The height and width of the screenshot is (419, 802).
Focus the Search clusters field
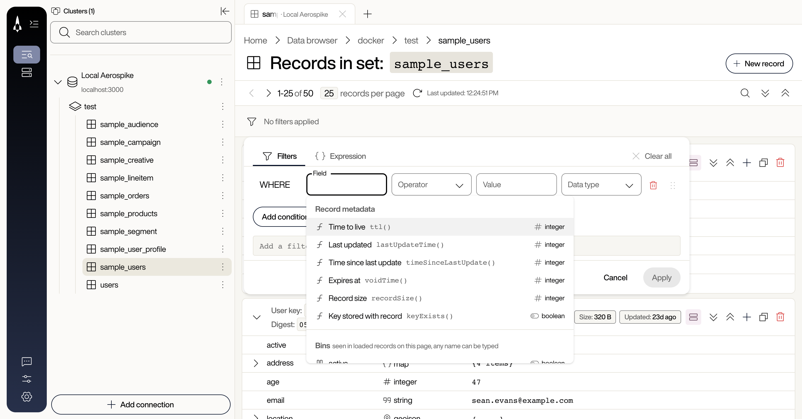[x=141, y=32]
